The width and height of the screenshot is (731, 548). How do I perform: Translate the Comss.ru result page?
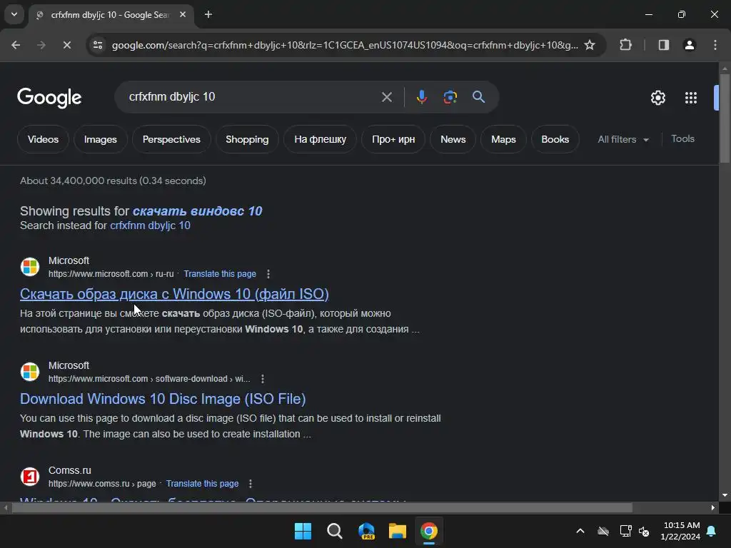pos(202,484)
